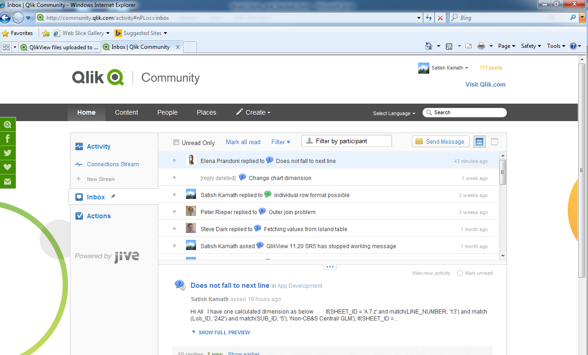The height and width of the screenshot is (355, 588).
Task: Open the Home navigation tab
Action: pos(86,112)
